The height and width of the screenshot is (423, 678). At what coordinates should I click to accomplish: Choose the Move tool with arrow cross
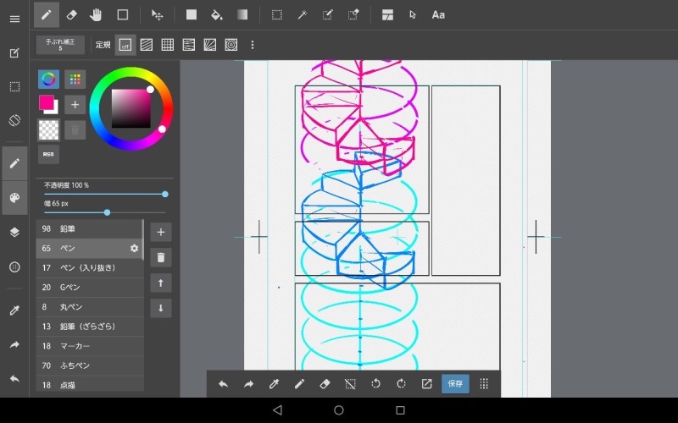pyautogui.click(x=157, y=14)
